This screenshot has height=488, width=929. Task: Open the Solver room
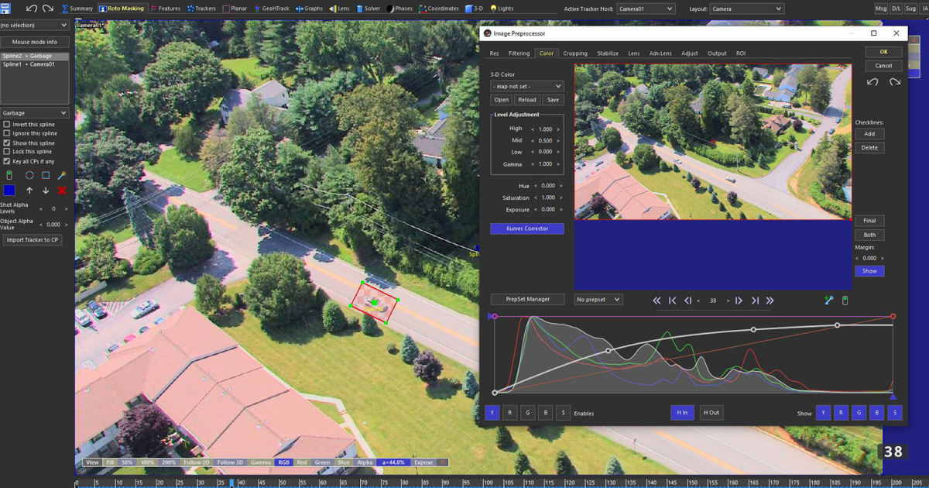point(368,9)
